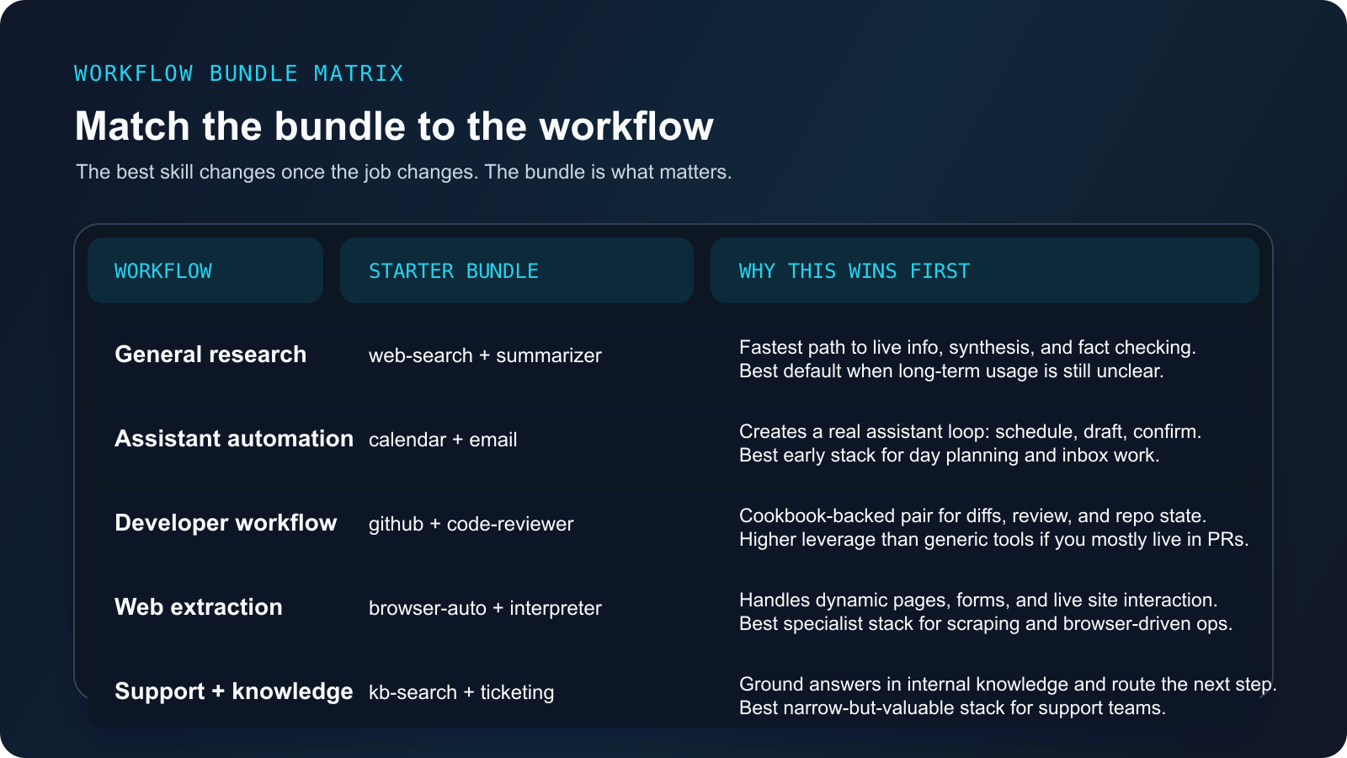Click the WORKFLOW BUNDLE MATRIX label
Viewport: 1347px width, 758px height.
point(238,73)
